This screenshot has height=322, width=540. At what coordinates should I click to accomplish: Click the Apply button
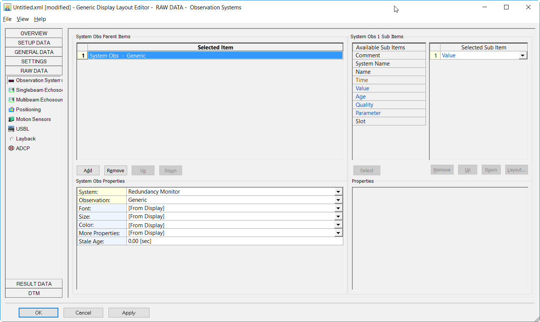[x=129, y=313]
